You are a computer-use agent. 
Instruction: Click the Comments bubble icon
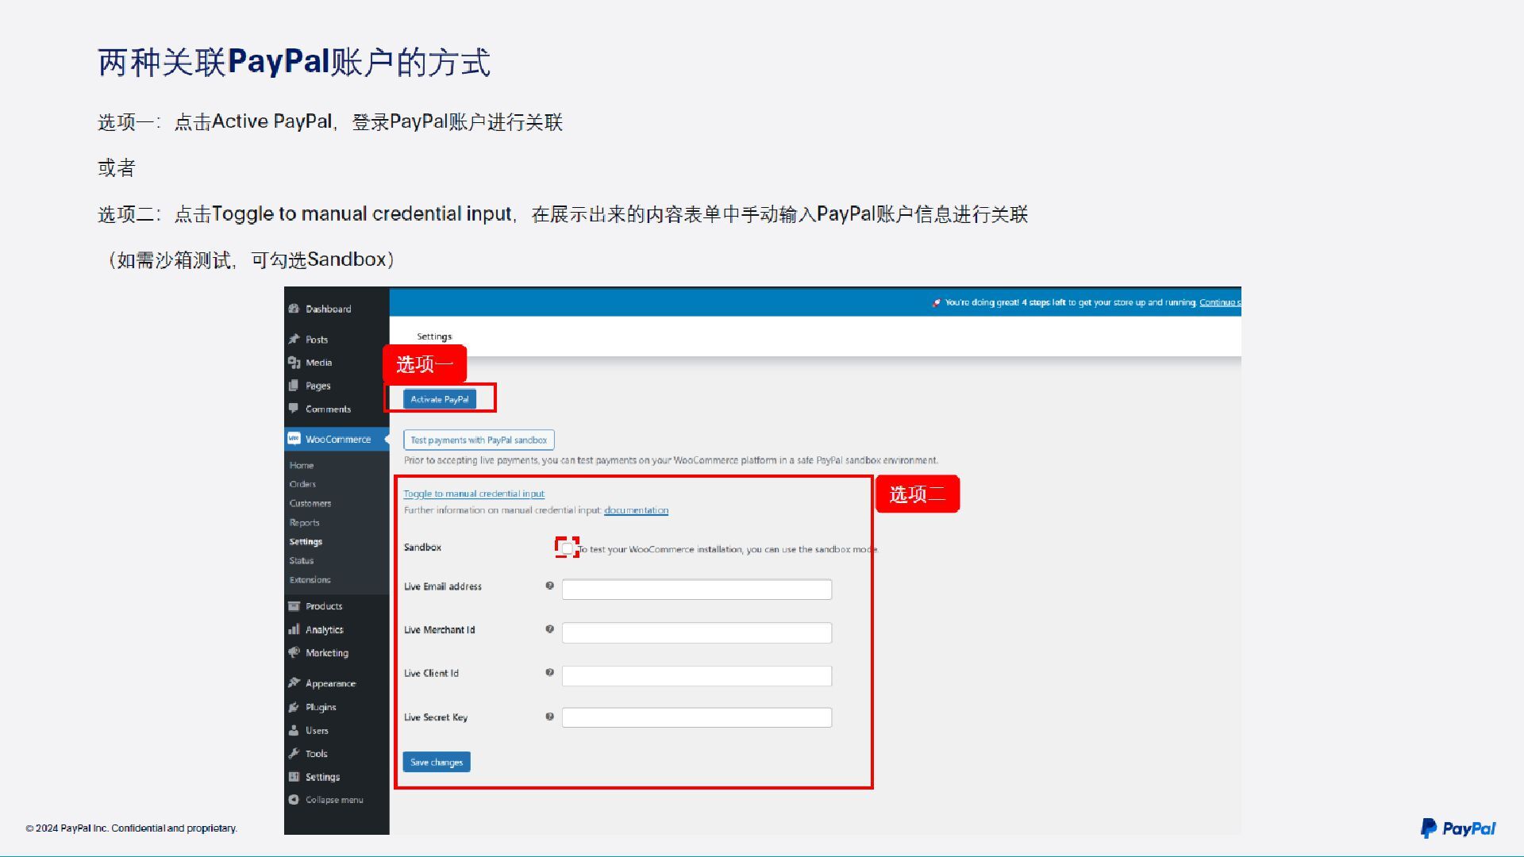(x=294, y=409)
